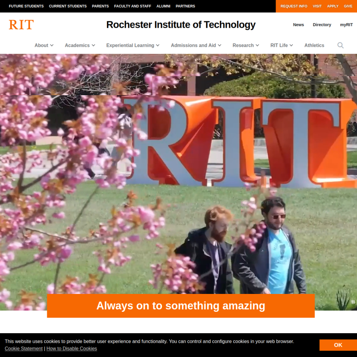This screenshot has height=357, width=357.
Task: Open Admissions and Aid dropdown
Action: pyautogui.click(x=196, y=45)
